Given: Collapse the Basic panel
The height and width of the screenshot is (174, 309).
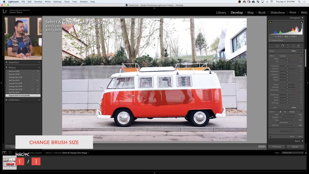Looking at the screenshot, I should (x=302, y=141).
